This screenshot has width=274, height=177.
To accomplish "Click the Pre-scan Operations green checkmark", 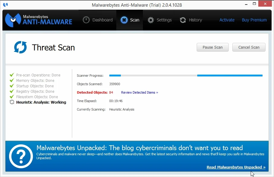I will click(12, 75).
